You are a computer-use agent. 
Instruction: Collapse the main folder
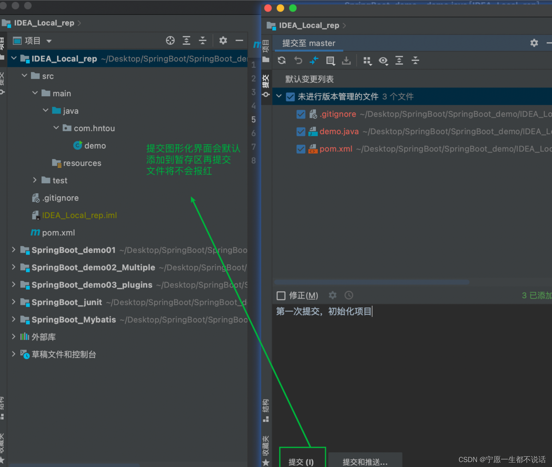click(35, 93)
